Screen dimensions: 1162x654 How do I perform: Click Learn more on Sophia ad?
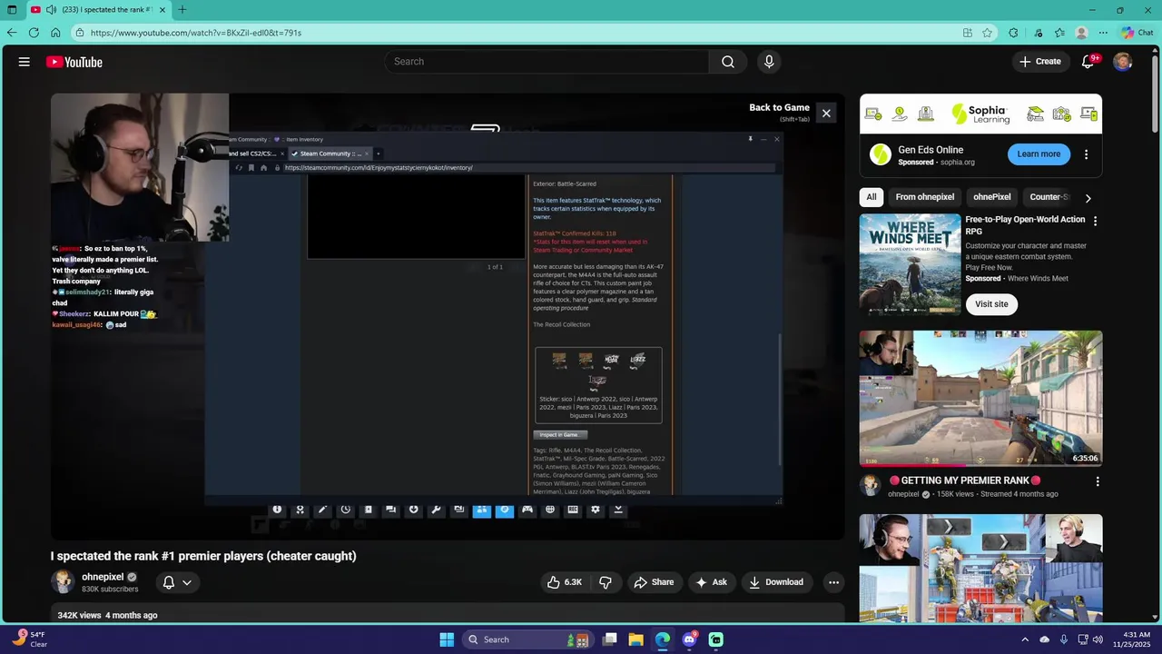[x=1039, y=154]
